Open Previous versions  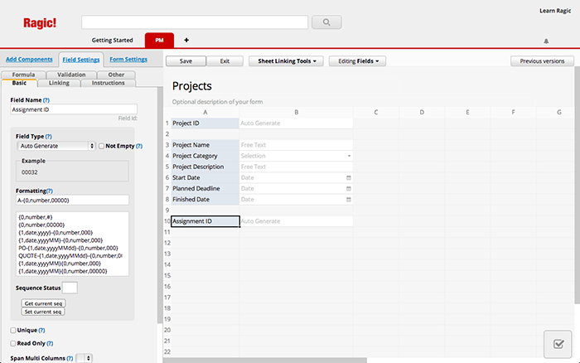(x=542, y=61)
